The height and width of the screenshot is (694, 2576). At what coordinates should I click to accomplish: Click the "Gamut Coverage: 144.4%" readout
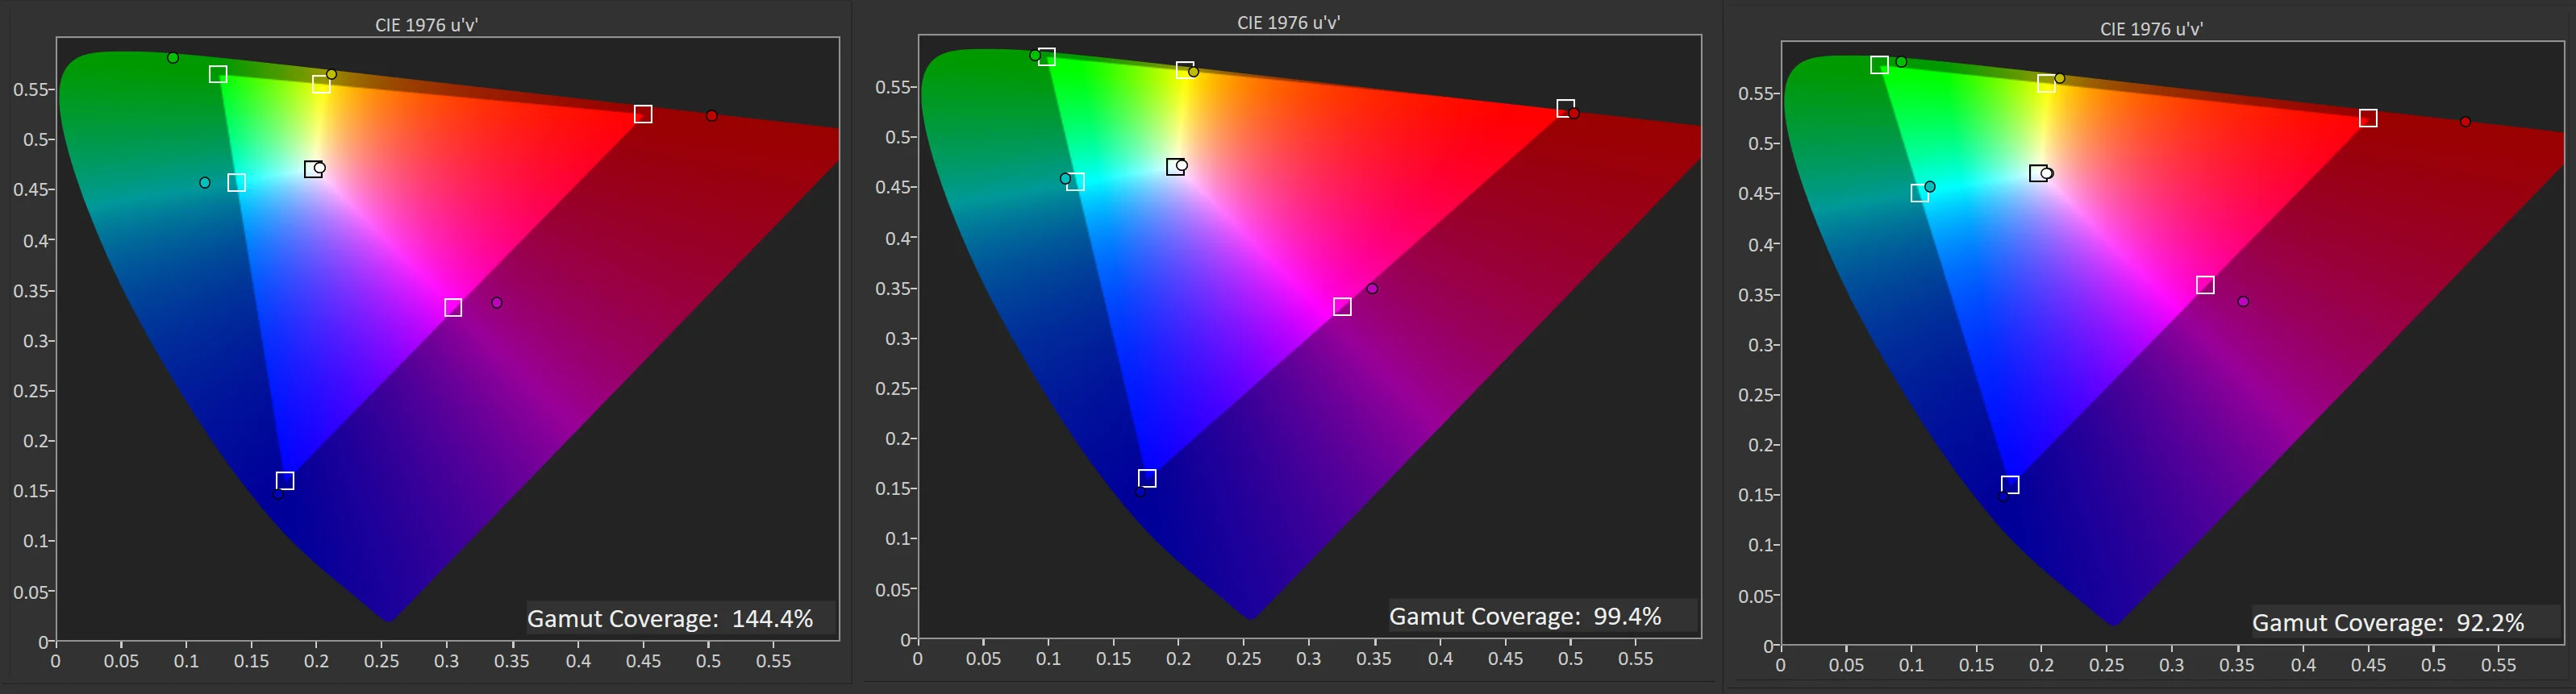pyautogui.click(x=670, y=619)
